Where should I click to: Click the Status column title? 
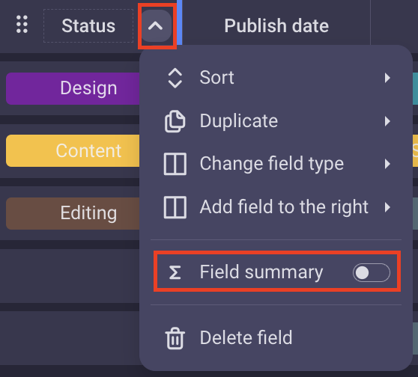88,26
